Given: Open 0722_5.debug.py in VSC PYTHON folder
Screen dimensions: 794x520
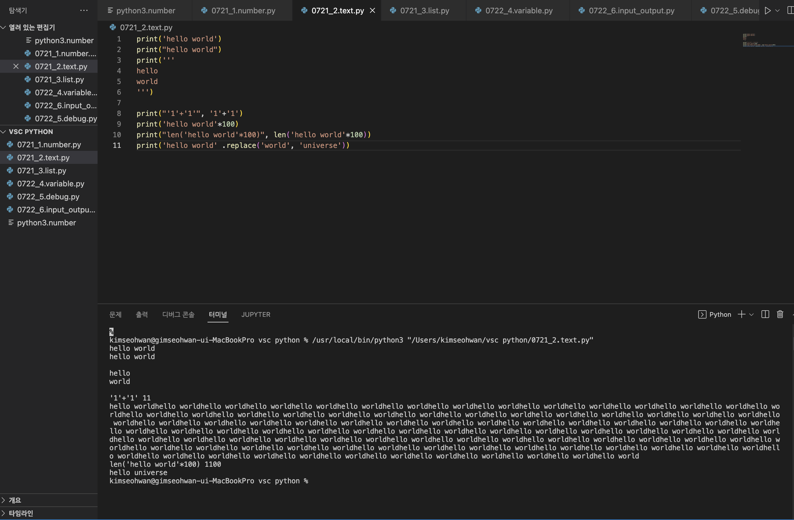Looking at the screenshot, I should [48, 197].
